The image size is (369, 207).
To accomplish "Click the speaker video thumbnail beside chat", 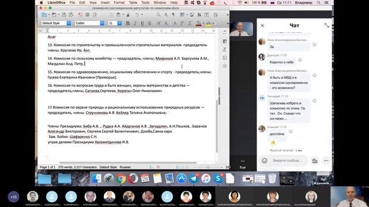I will click(241, 29).
